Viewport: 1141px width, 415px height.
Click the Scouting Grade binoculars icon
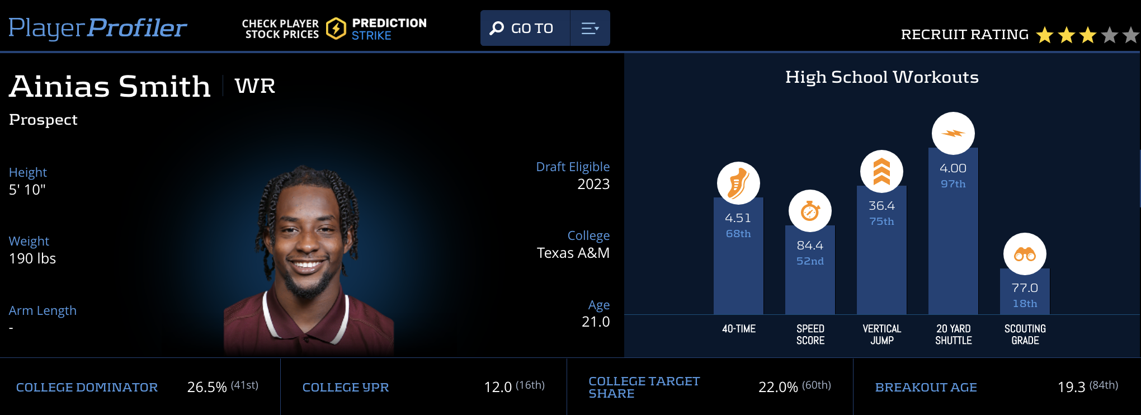click(x=1025, y=254)
